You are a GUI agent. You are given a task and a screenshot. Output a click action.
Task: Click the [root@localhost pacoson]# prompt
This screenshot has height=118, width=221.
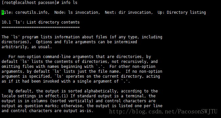coord(30,3)
